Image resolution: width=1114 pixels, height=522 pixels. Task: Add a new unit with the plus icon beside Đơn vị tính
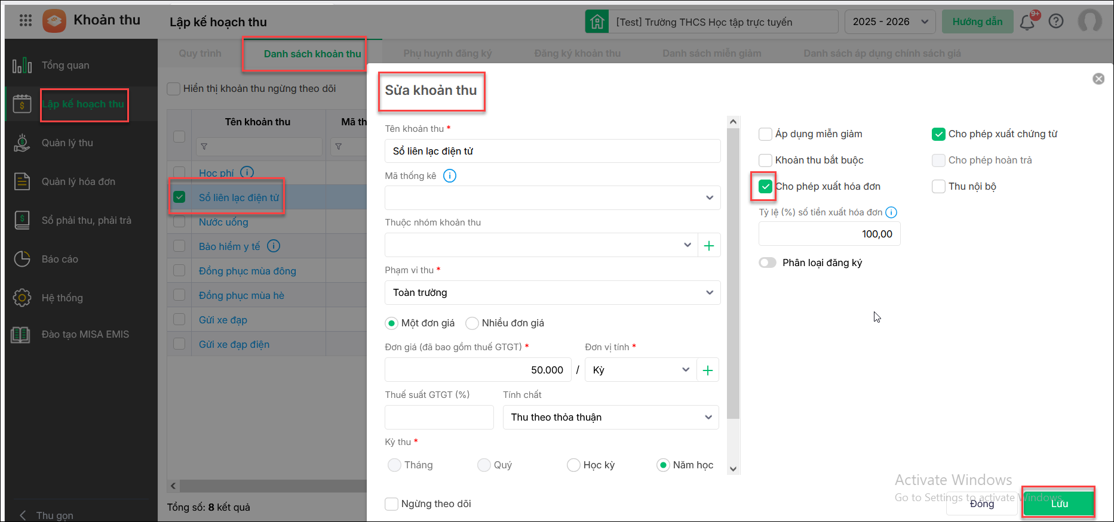click(708, 370)
